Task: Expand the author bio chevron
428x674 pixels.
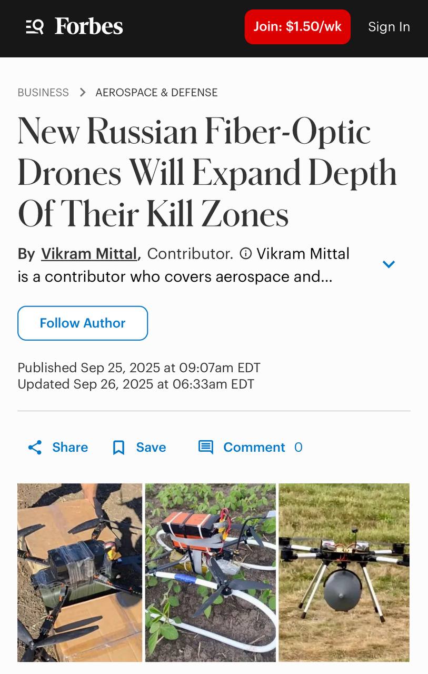Action: 389,264
